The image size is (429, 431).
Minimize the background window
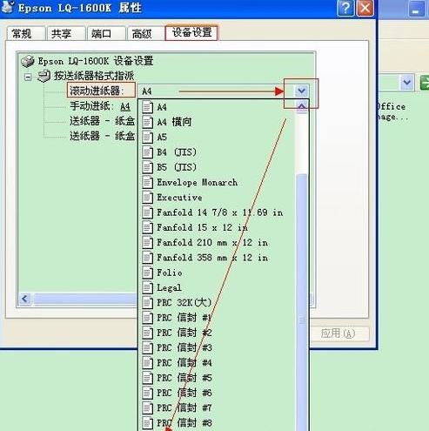click(416, 10)
